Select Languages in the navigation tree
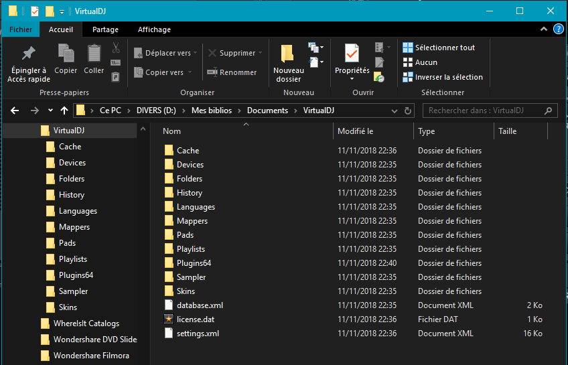This screenshot has height=365, width=568. tap(78, 211)
